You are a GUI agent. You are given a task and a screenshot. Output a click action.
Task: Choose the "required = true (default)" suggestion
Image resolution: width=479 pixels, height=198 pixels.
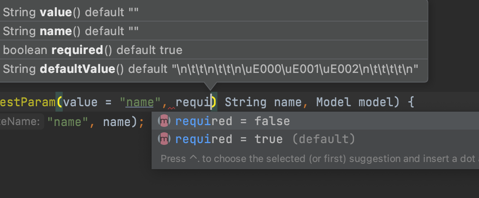[315, 139]
